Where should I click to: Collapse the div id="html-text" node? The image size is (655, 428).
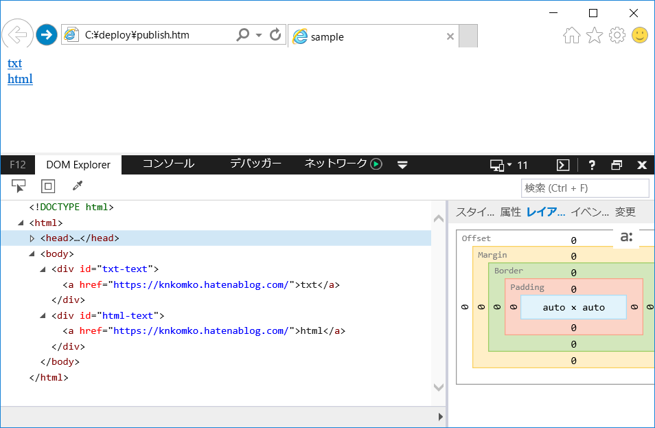coord(43,315)
